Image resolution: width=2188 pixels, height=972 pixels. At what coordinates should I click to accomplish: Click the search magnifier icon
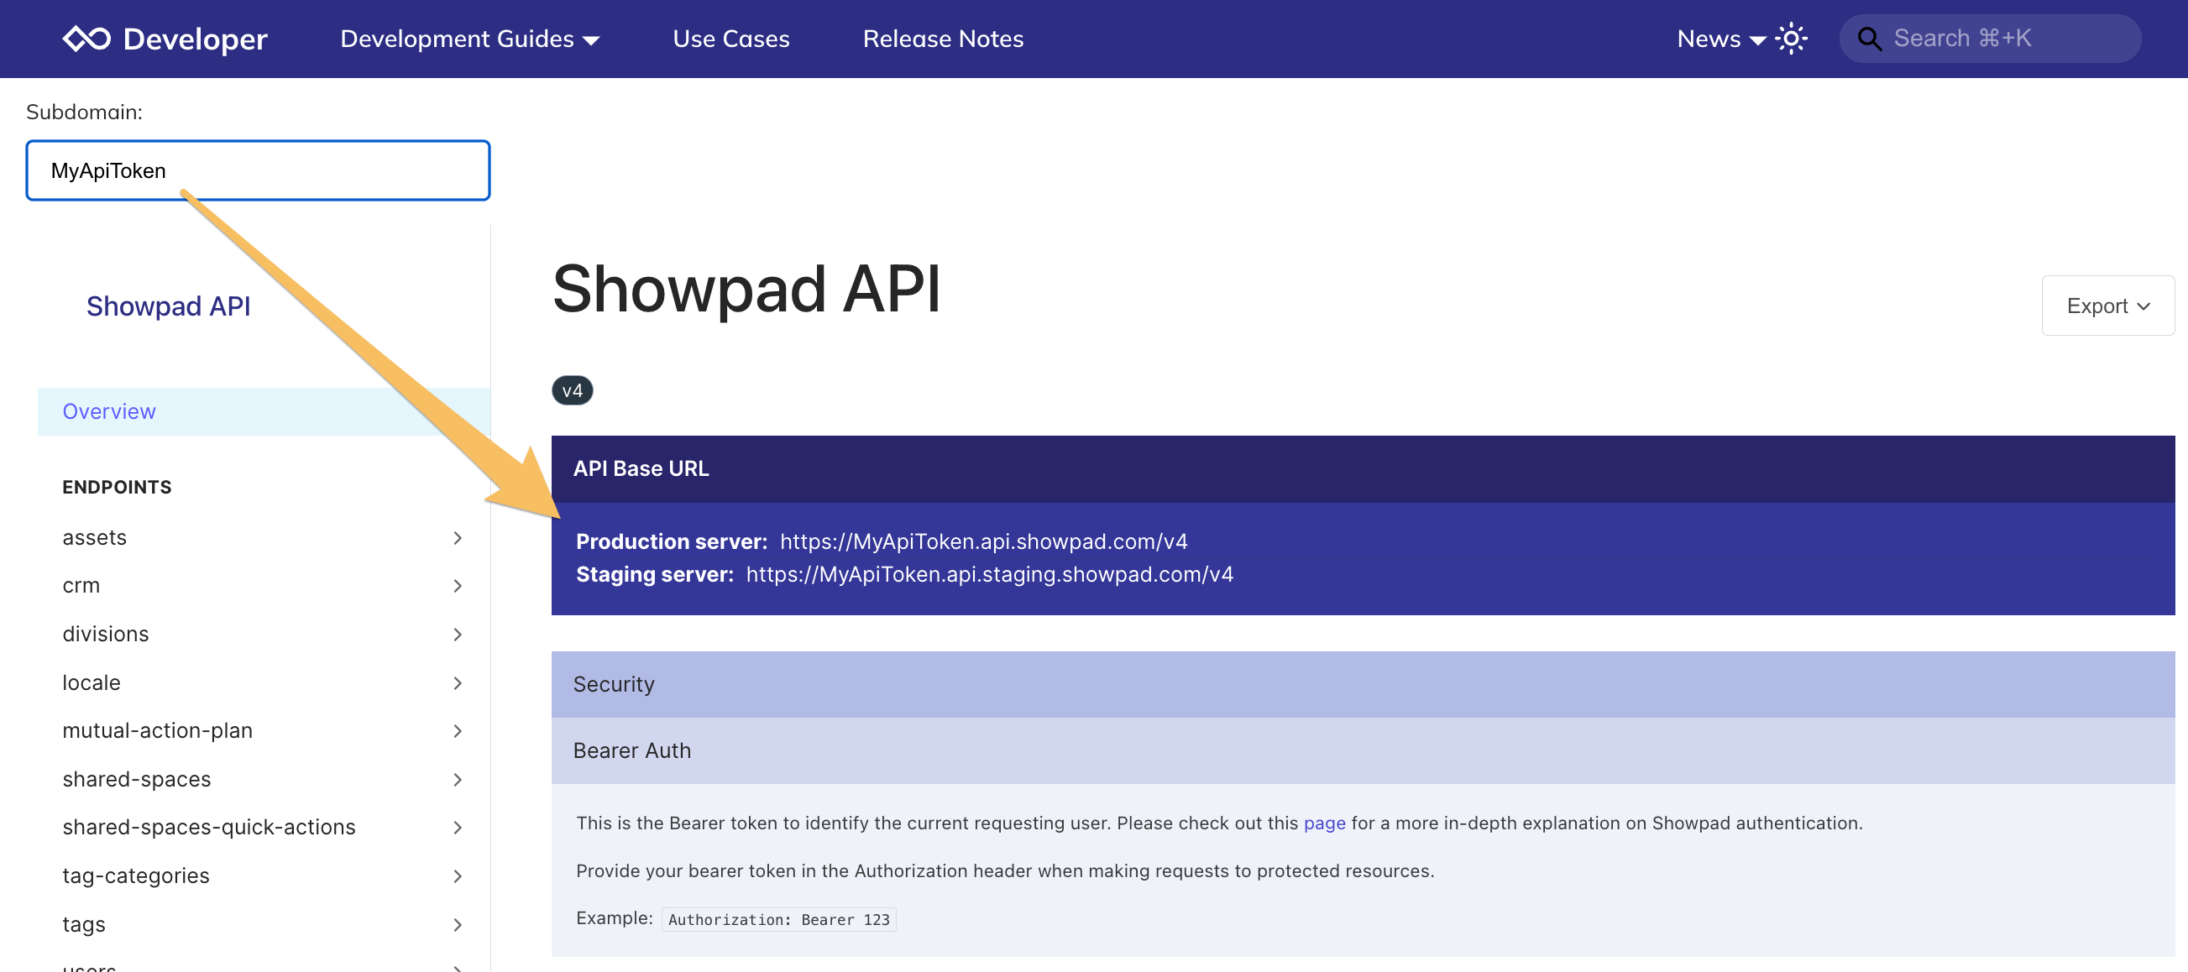[x=1869, y=39]
